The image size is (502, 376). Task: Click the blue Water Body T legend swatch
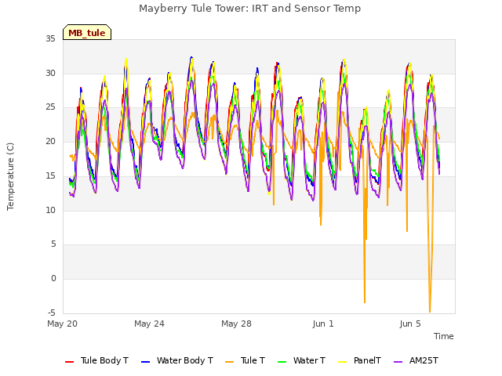pyautogui.click(x=145, y=362)
